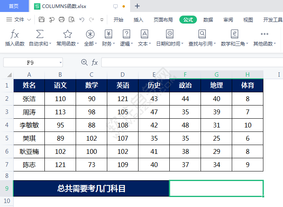Screen dimensions: 283x207
Task: Click 周涛's 语文 score 113
Action: [x=60, y=112]
